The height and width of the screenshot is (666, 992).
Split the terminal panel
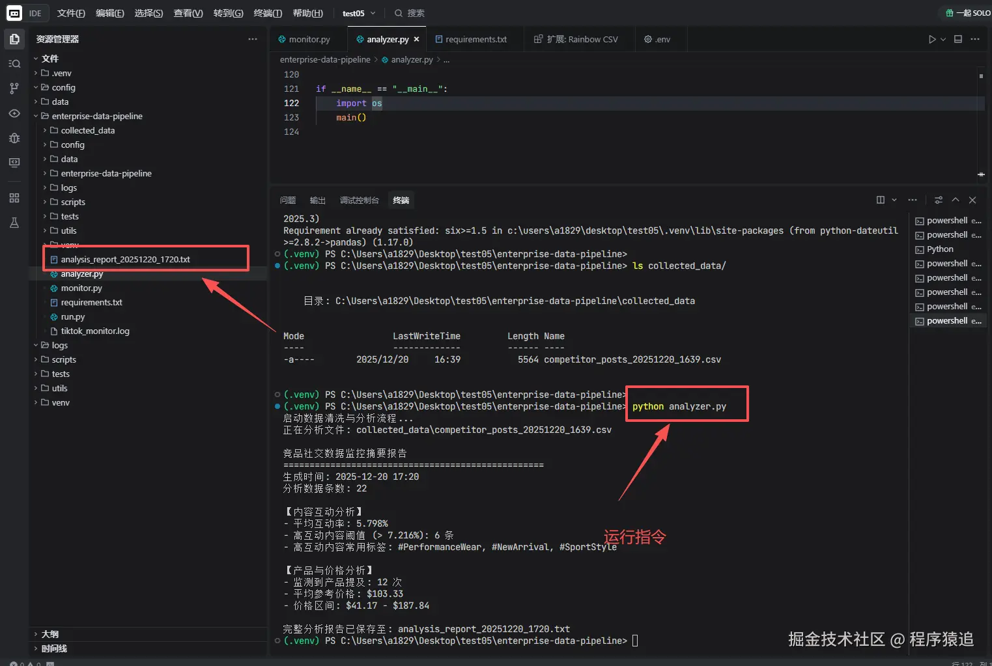[881, 200]
